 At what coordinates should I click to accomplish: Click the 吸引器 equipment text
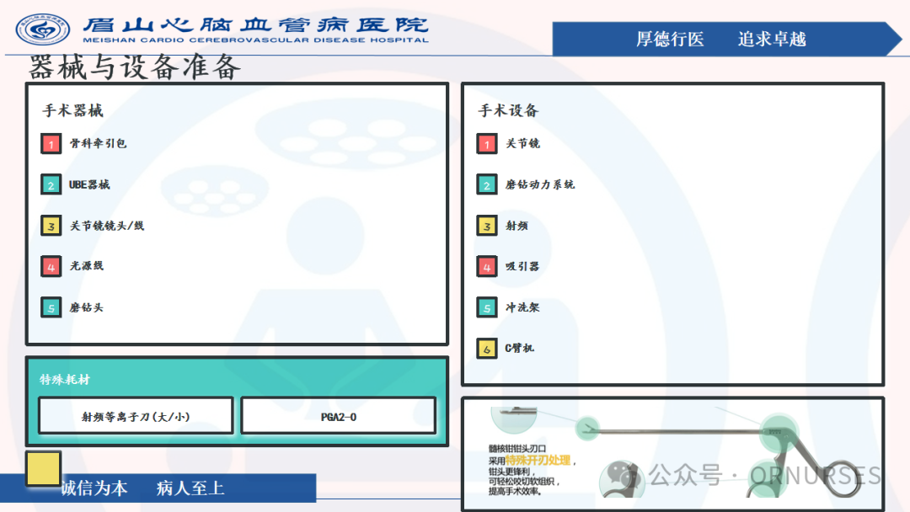click(x=522, y=266)
